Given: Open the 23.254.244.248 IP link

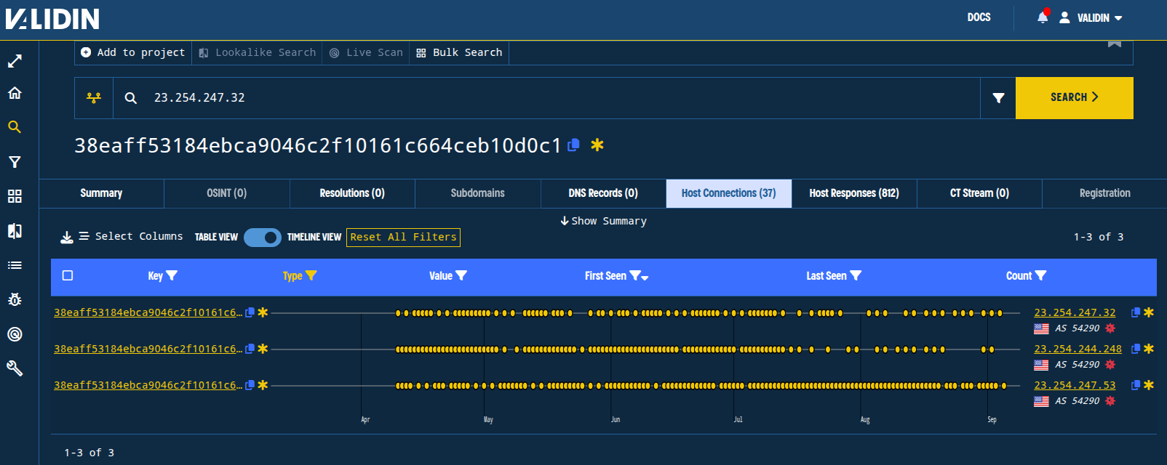Looking at the screenshot, I should click(1078, 349).
